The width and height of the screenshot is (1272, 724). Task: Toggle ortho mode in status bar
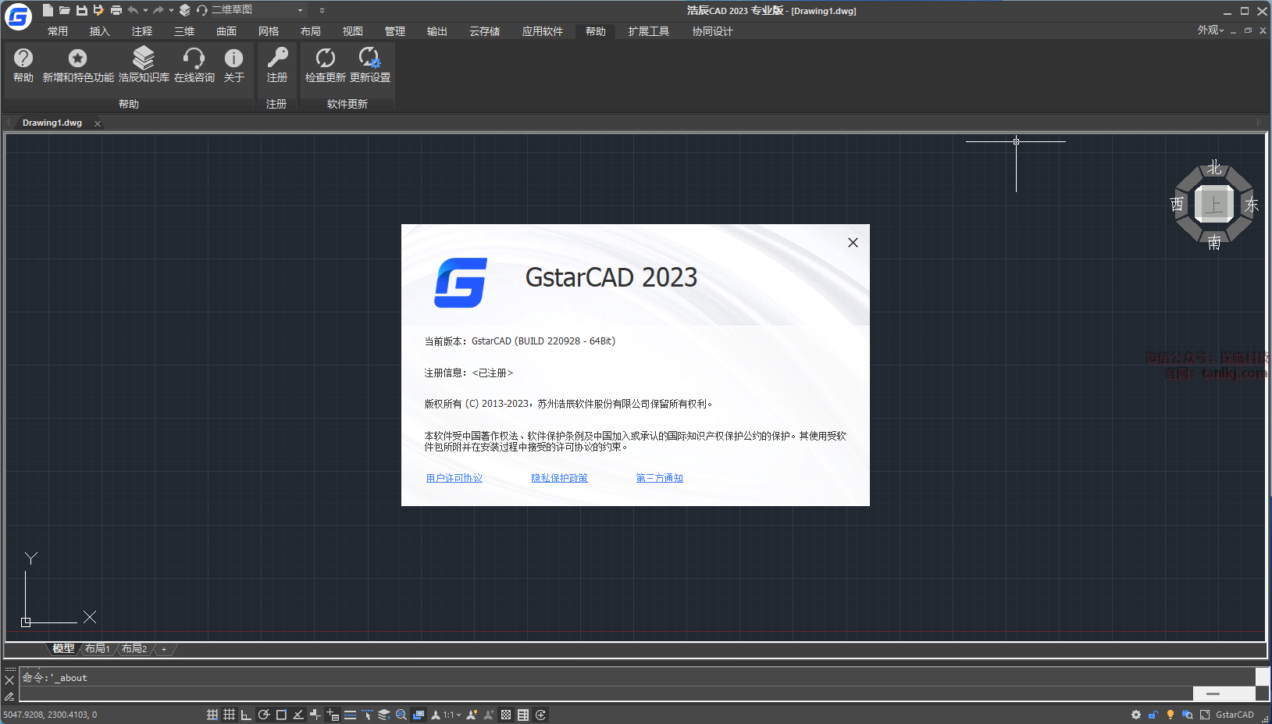[x=246, y=715]
